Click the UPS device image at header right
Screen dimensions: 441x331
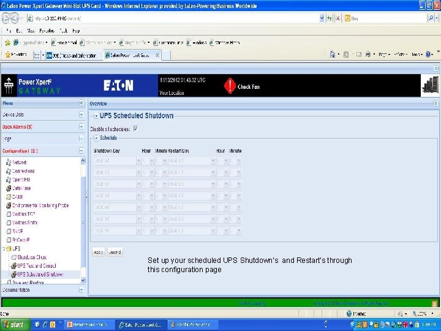pos(431,86)
